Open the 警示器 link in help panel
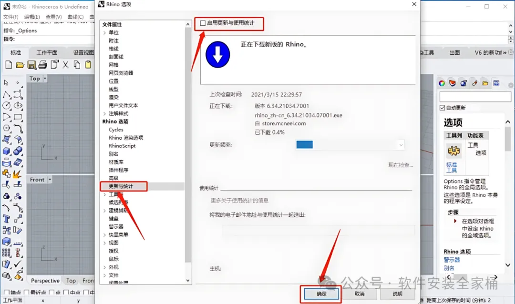515x304 pixels. [x=452, y=260]
